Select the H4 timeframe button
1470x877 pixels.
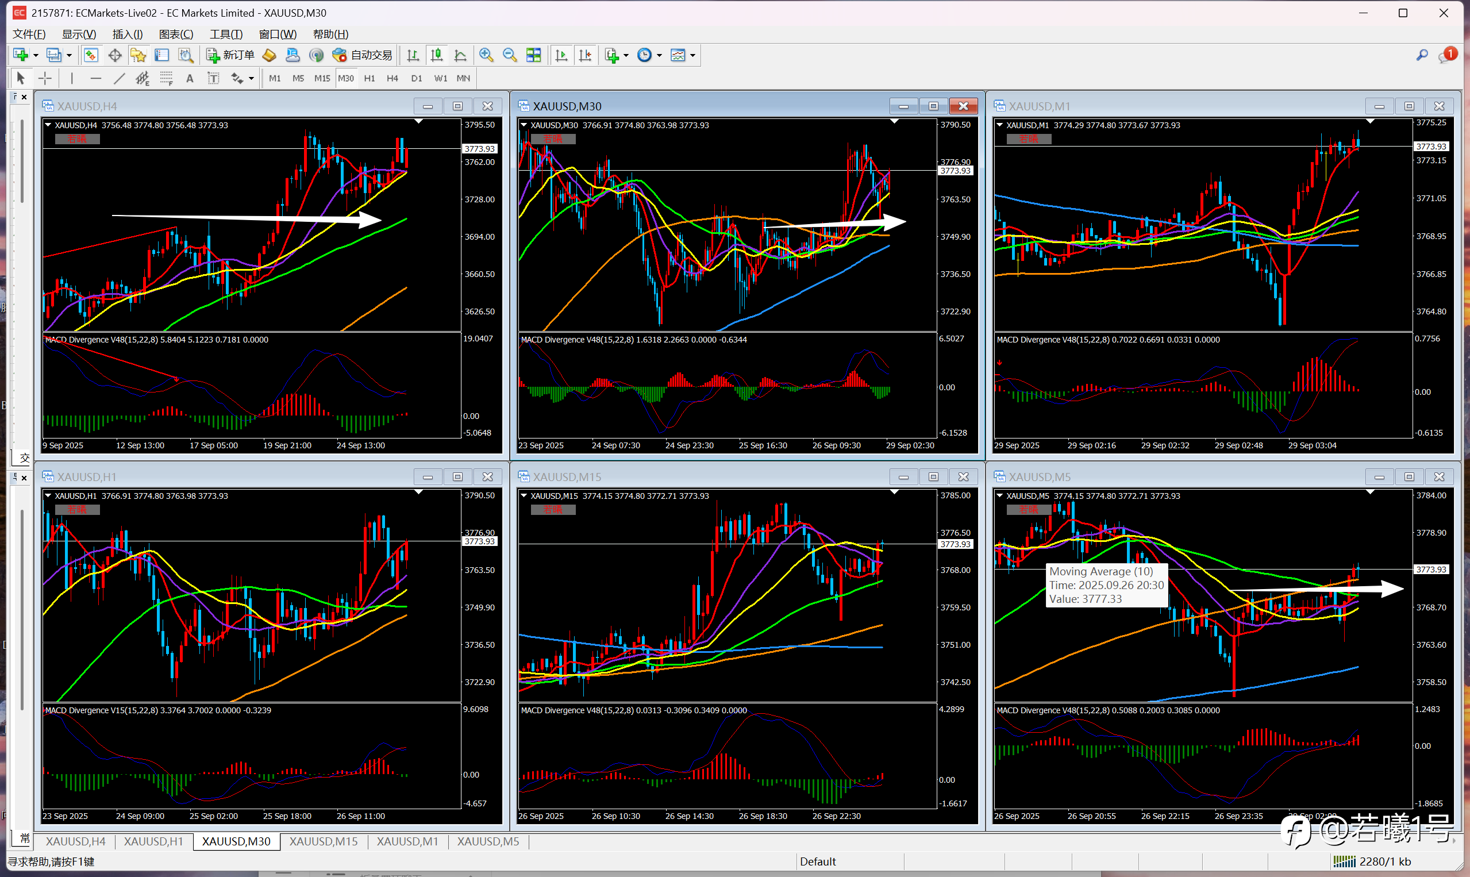(392, 78)
